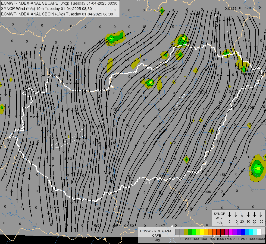266x244 pixels.
Task: Click the CAPE maximum blob beside the 15.9 value
Action: click(258, 168)
